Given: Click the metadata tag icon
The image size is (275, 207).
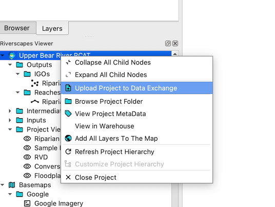Looking at the screenshot, I should (68, 114).
